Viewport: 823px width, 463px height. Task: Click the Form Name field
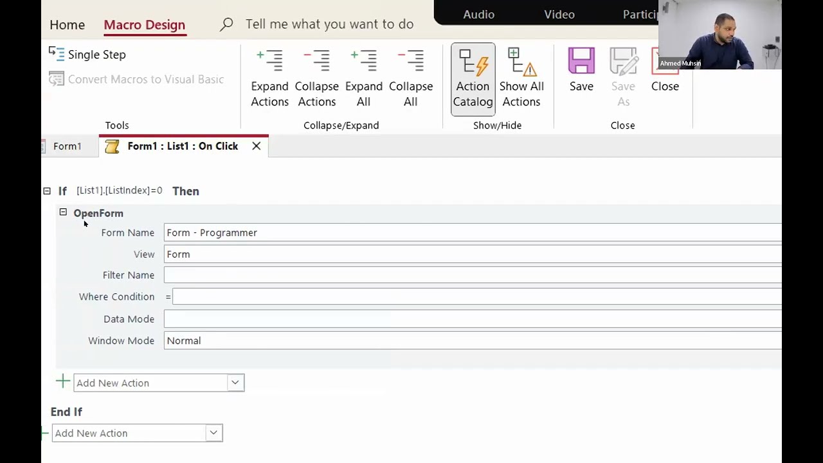tap(473, 233)
